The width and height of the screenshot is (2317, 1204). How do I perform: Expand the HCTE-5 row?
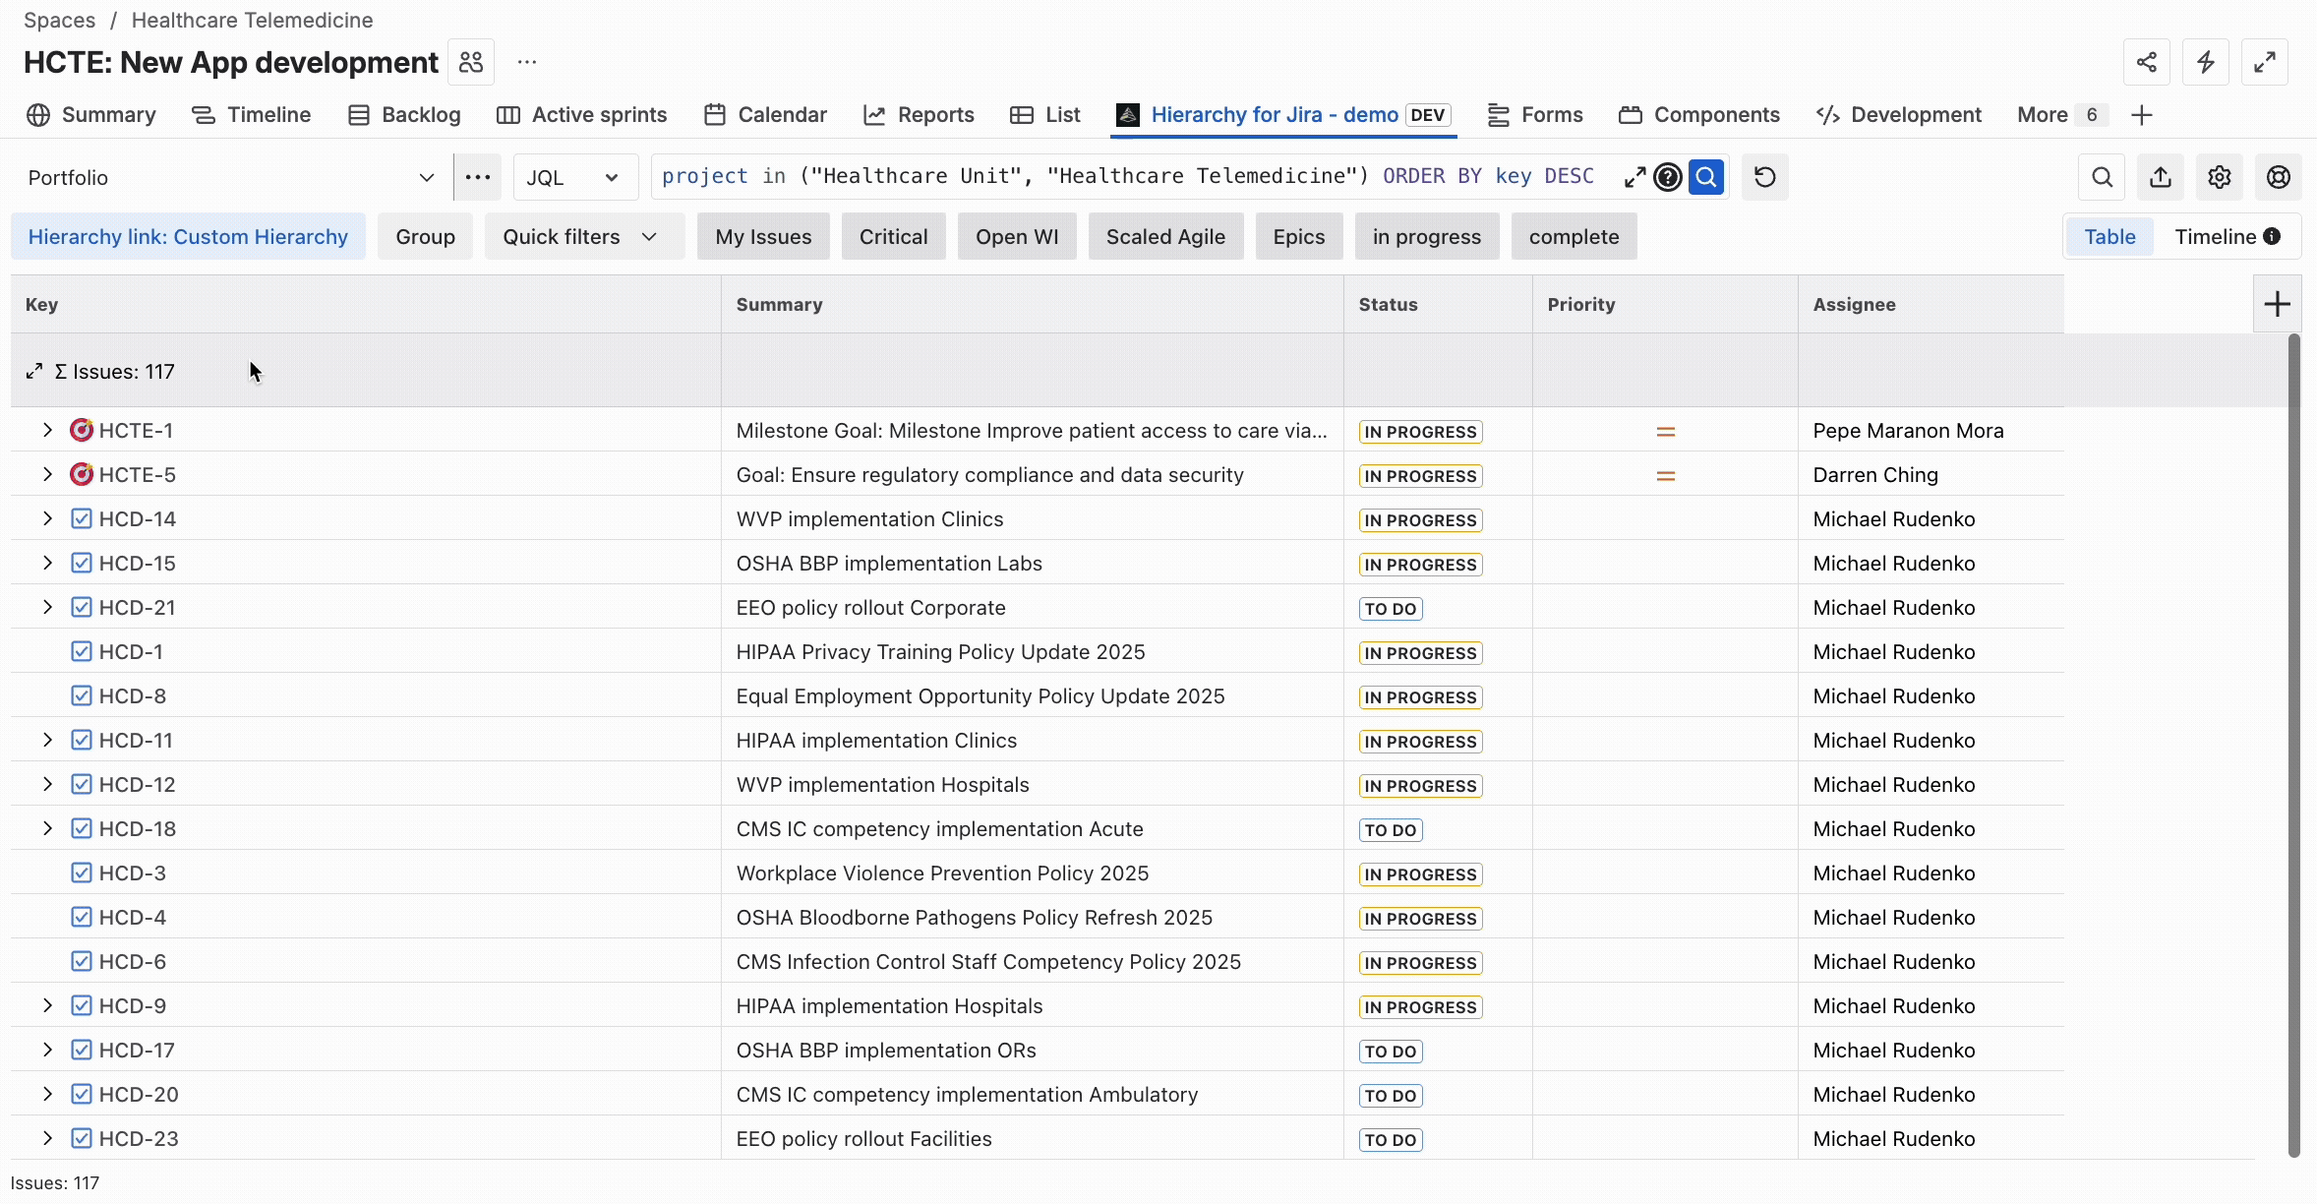pyautogui.click(x=47, y=474)
